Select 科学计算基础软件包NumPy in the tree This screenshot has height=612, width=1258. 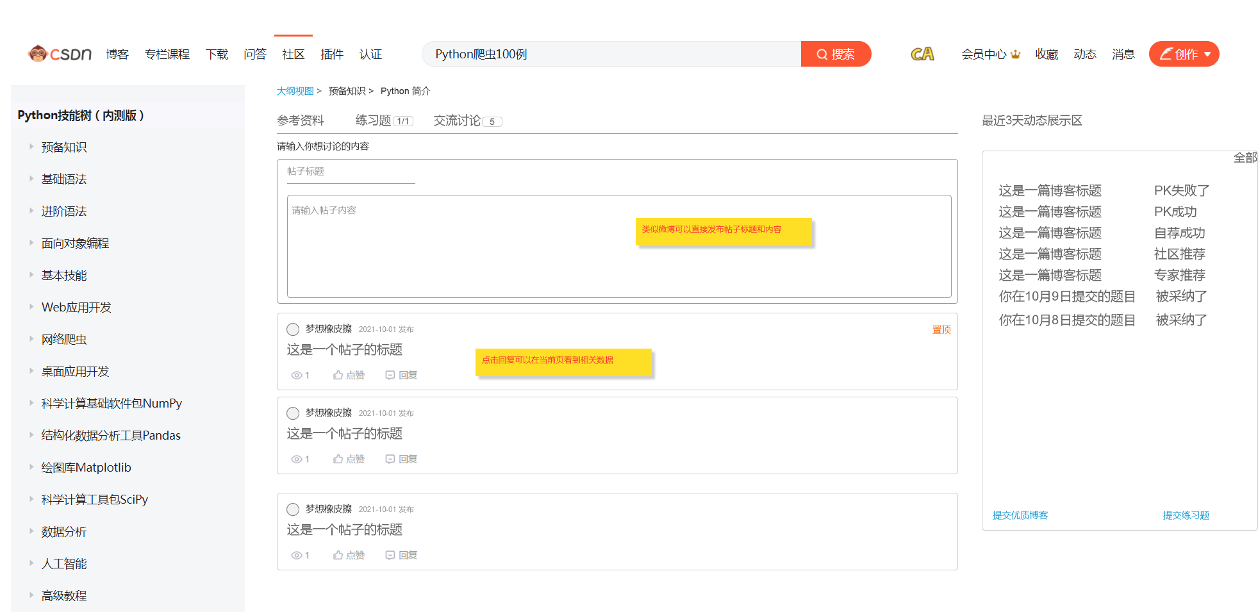(x=112, y=404)
